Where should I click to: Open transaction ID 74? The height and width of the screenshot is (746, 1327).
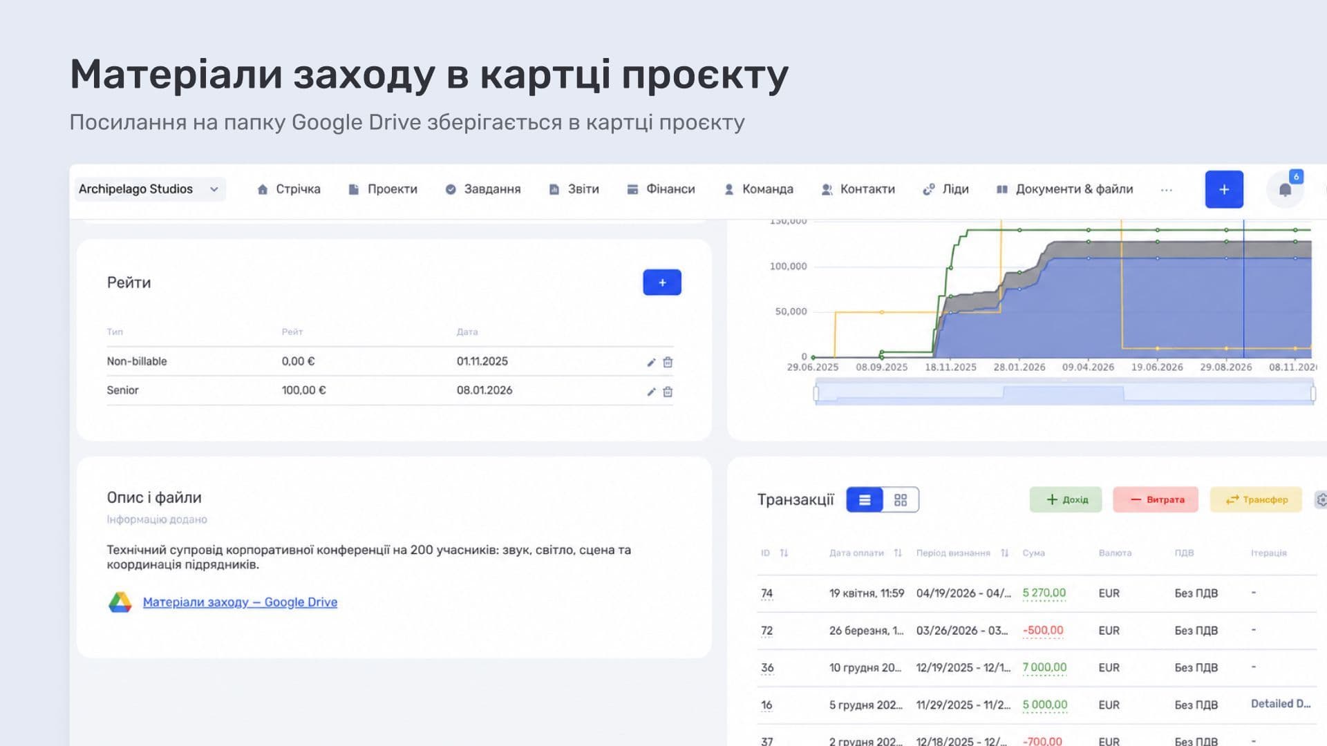(x=766, y=593)
